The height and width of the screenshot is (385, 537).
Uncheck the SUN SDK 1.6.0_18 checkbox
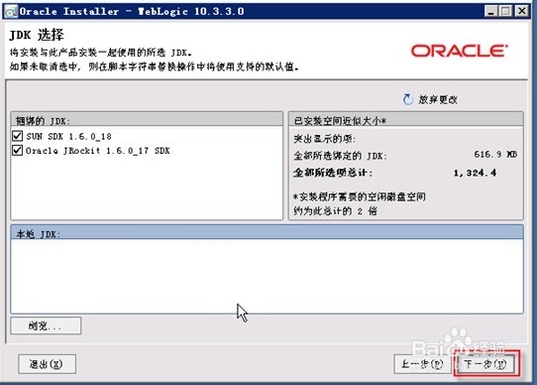(x=17, y=136)
